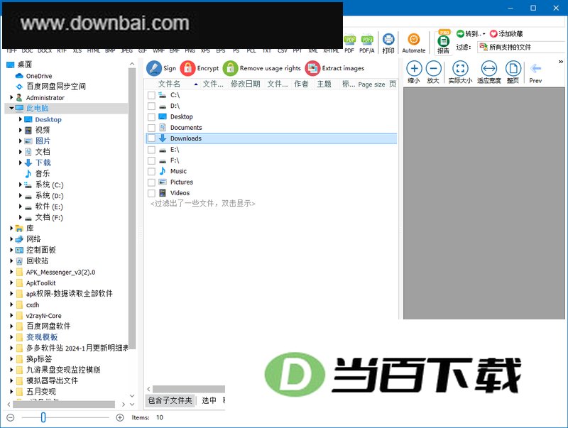Check the E:\ drive checkbox
The height and width of the screenshot is (428, 568).
click(151, 150)
